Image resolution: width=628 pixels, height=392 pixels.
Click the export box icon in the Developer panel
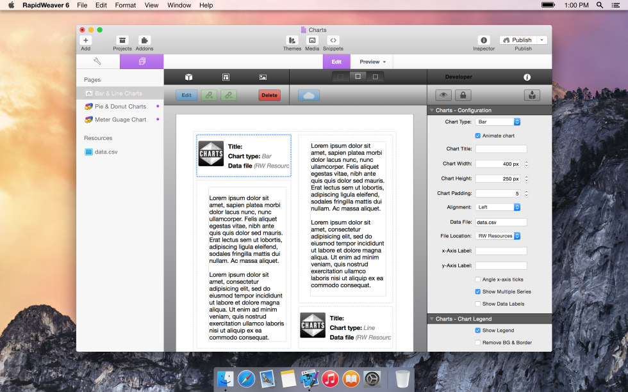click(532, 95)
